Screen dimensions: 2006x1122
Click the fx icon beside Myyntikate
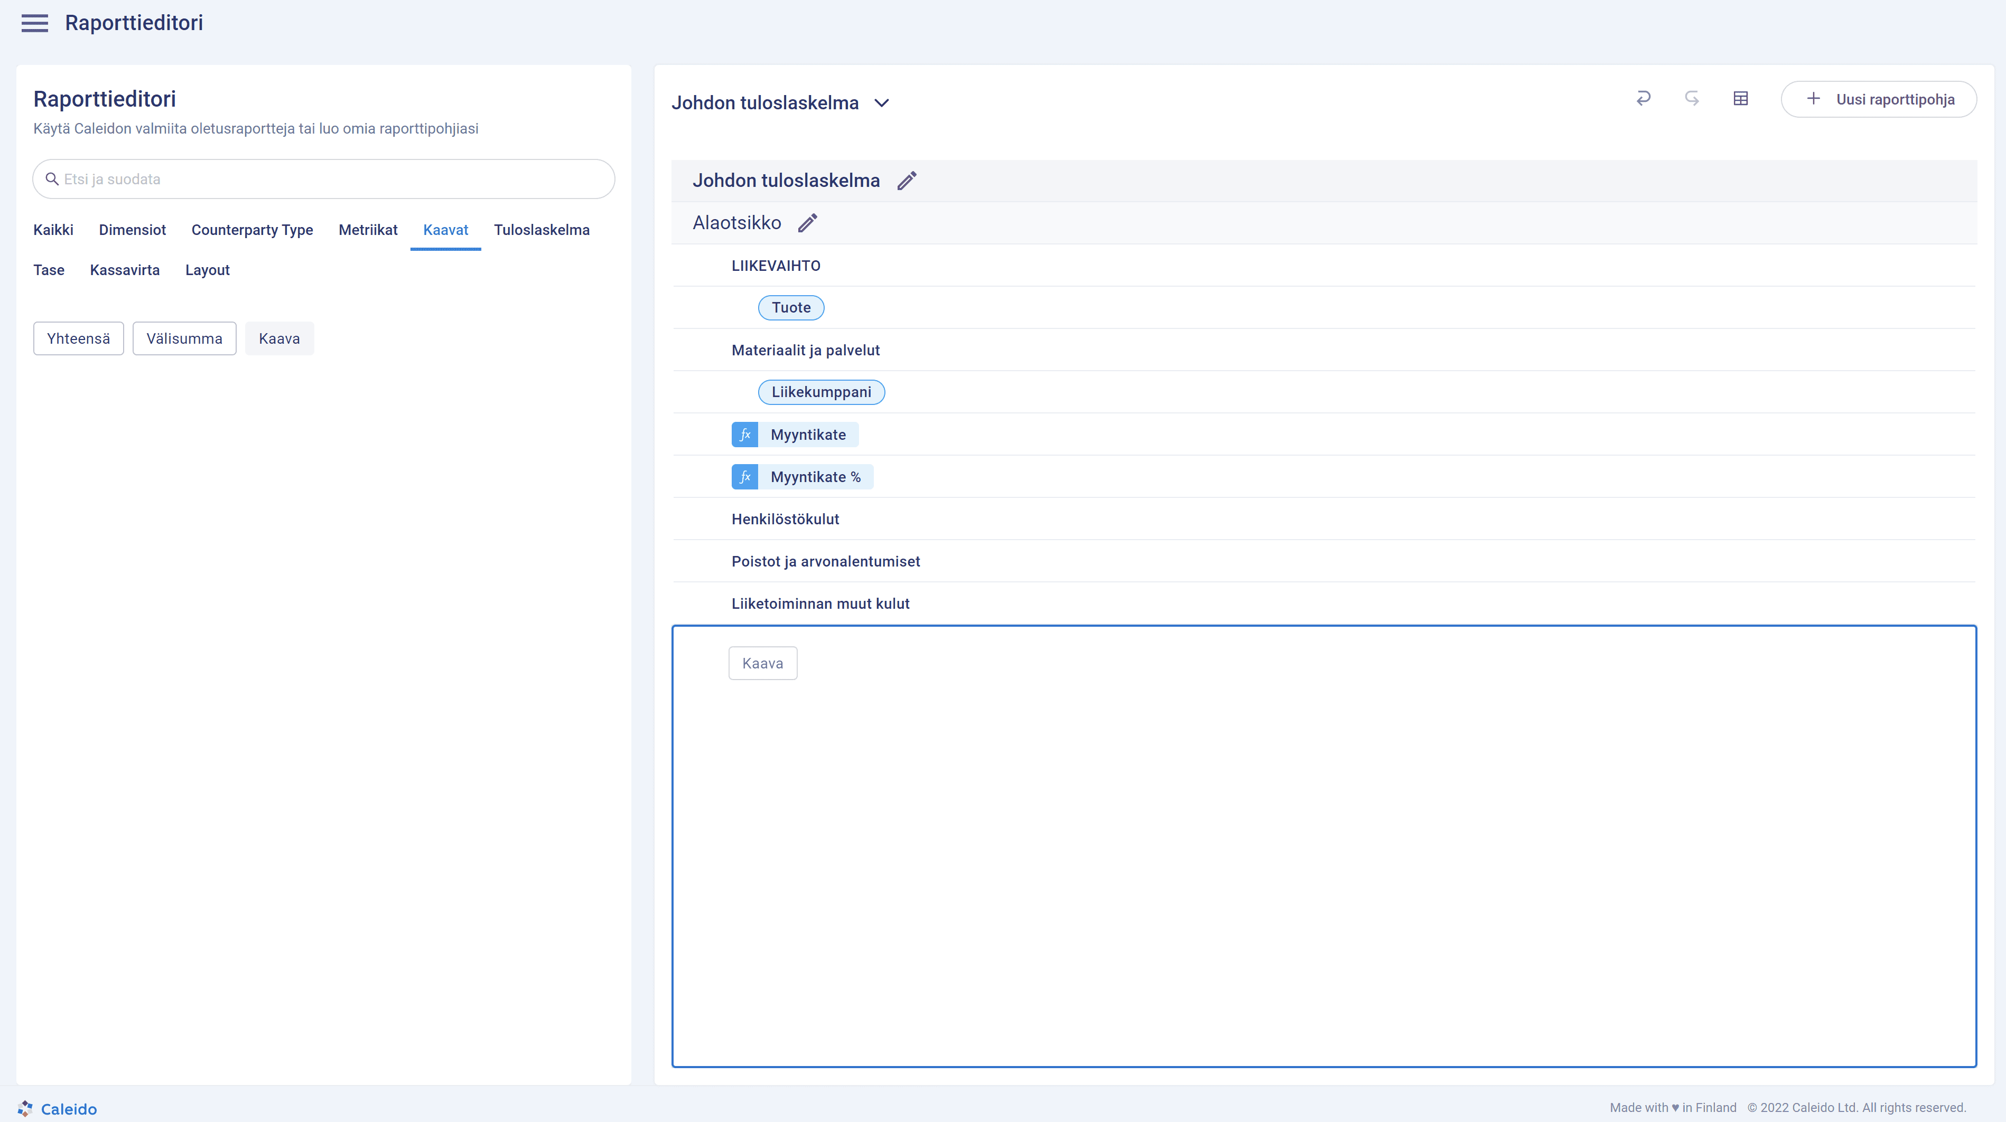744,435
